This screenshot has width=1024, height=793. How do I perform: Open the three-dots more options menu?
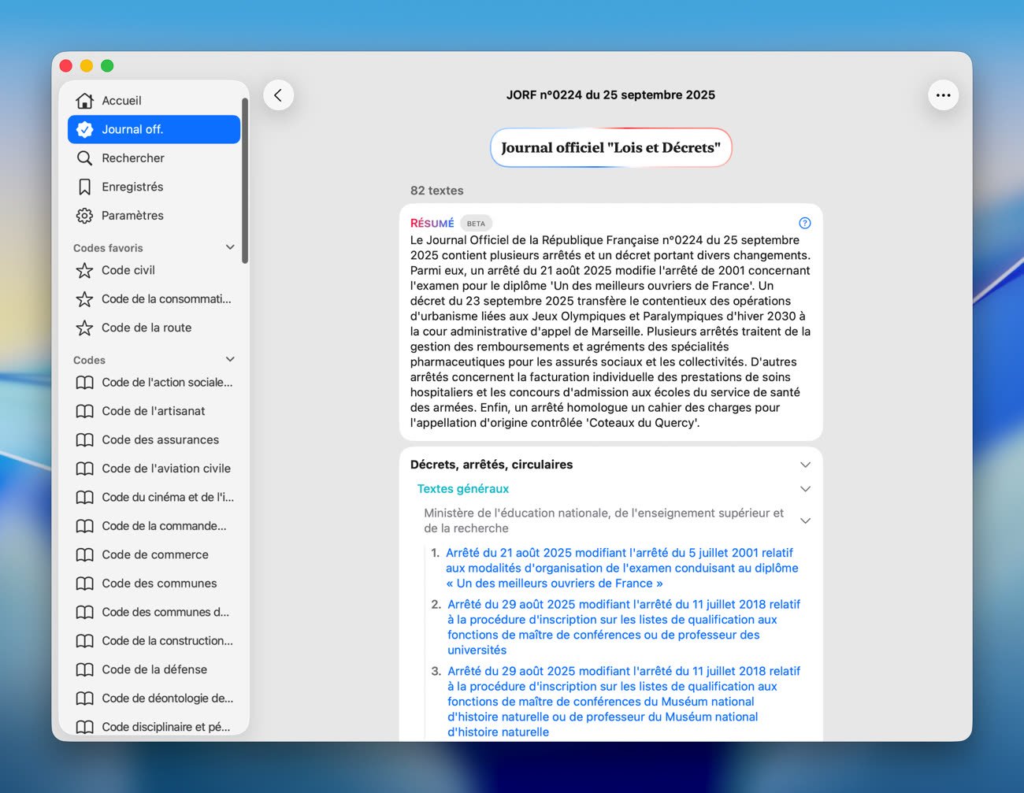[x=943, y=95]
